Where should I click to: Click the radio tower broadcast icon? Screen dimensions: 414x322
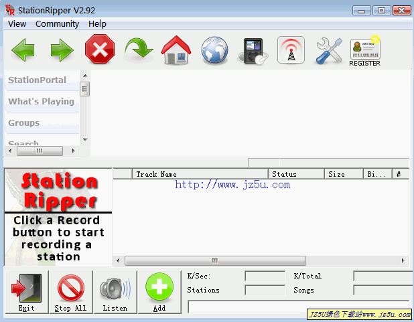(291, 50)
